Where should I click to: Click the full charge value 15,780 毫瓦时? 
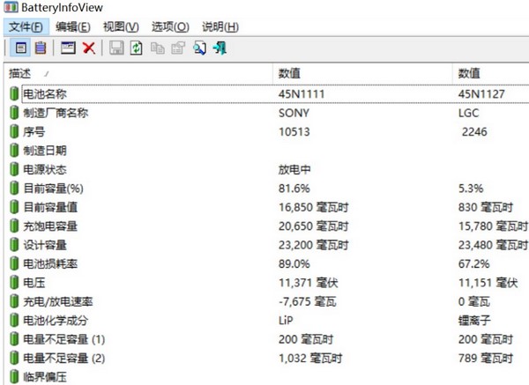tap(493, 226)
